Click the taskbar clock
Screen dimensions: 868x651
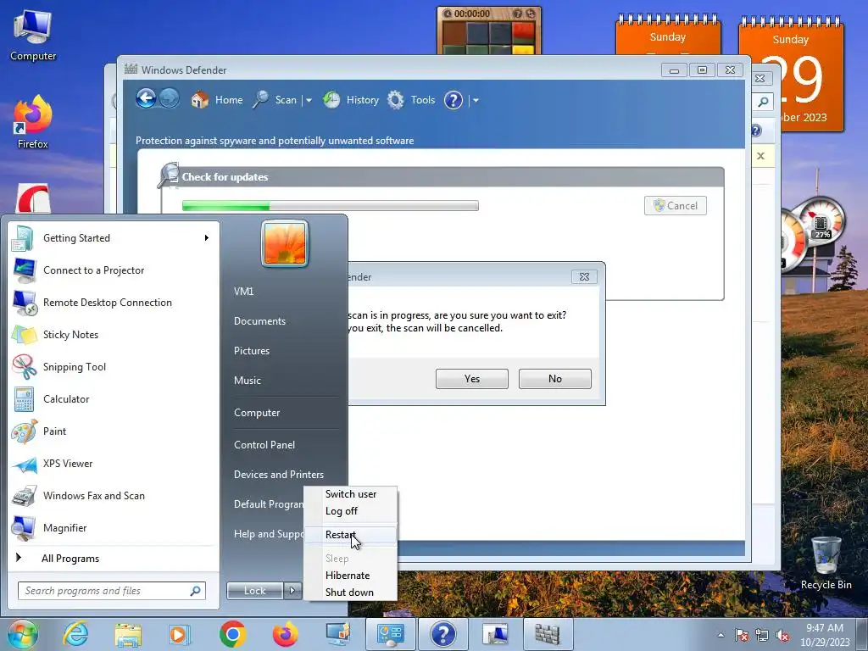pos(825,635)
